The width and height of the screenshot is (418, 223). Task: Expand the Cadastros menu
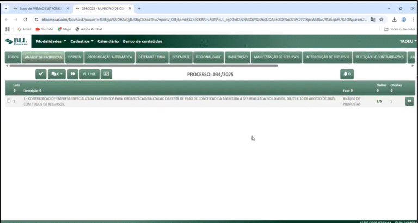pyautogui.click(x=82, y=41)
